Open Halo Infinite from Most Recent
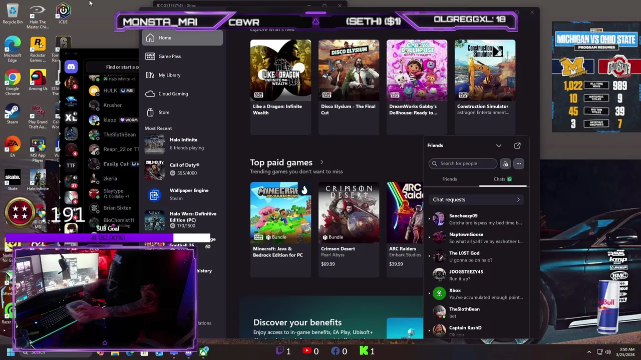Image resolution: width=641 pixels, height=360 pixels. point(182,144)
